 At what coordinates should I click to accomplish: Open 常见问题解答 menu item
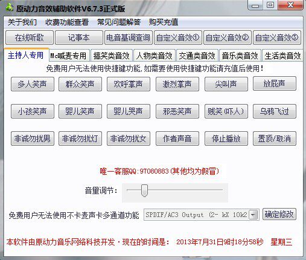pos(119,22)
